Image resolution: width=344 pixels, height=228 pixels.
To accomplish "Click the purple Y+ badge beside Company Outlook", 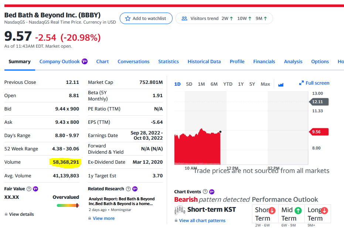I will [x=85, y=61].
